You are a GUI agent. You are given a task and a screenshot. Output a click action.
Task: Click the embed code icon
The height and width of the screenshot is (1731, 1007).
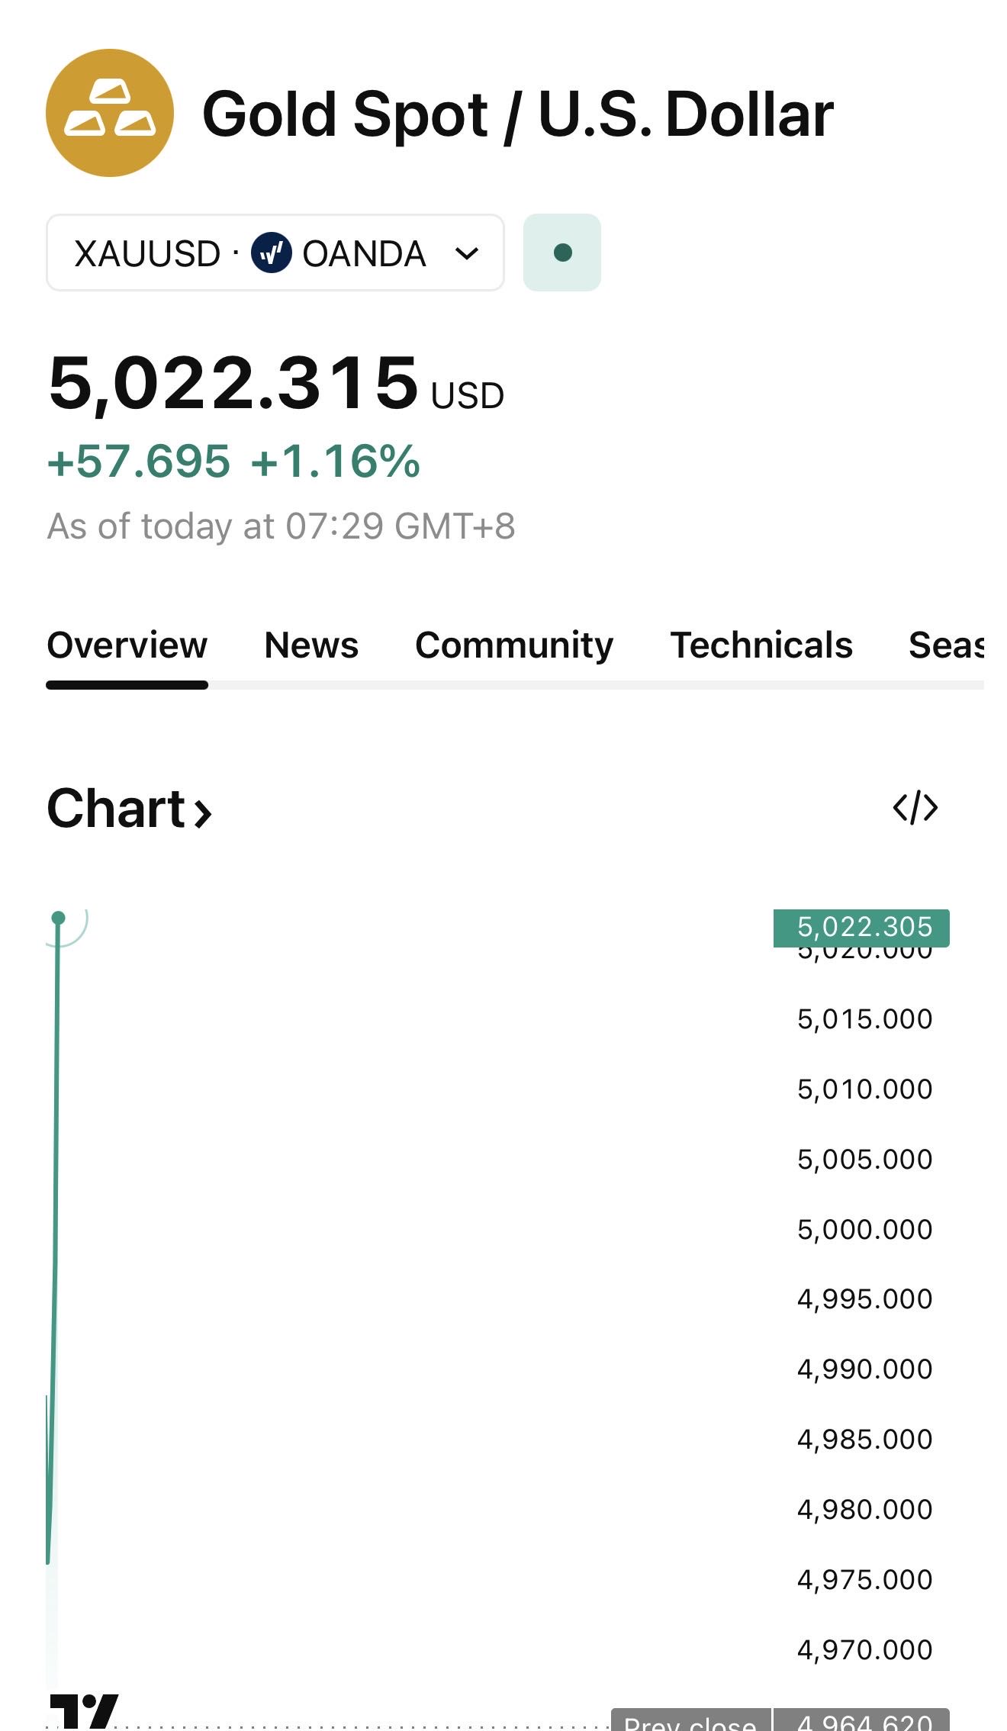point(915,808)
